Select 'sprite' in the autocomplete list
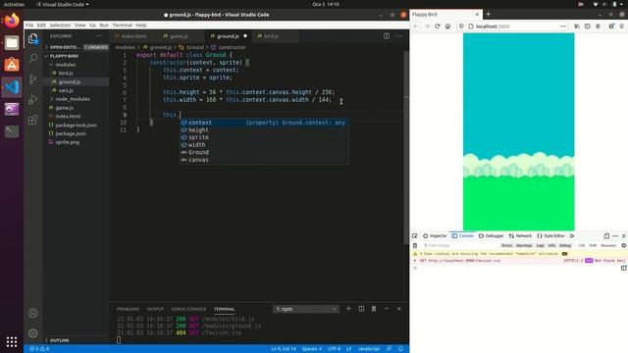This screenshot has height=353, width=628. pyautogui.click(x=264, y=137)
